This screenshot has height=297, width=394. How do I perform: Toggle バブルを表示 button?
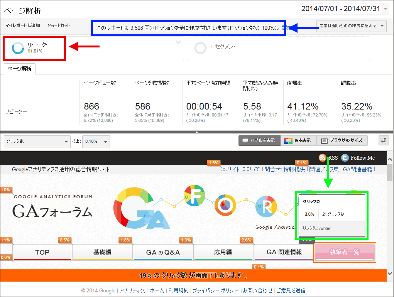coord(259,140)
